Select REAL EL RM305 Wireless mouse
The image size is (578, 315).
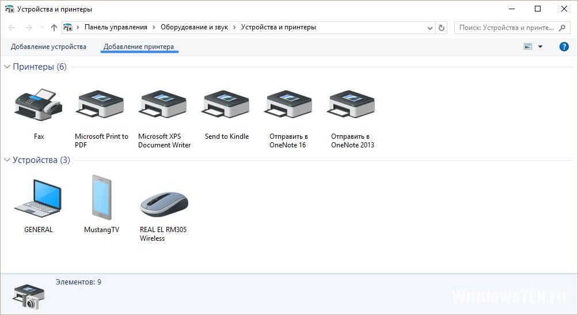click(164, 202)
